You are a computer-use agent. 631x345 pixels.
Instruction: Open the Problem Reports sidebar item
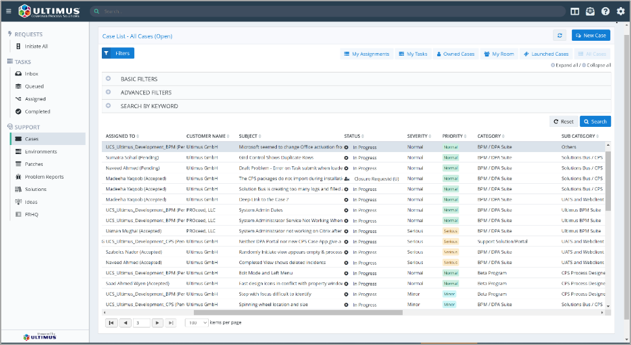point(44,177)
